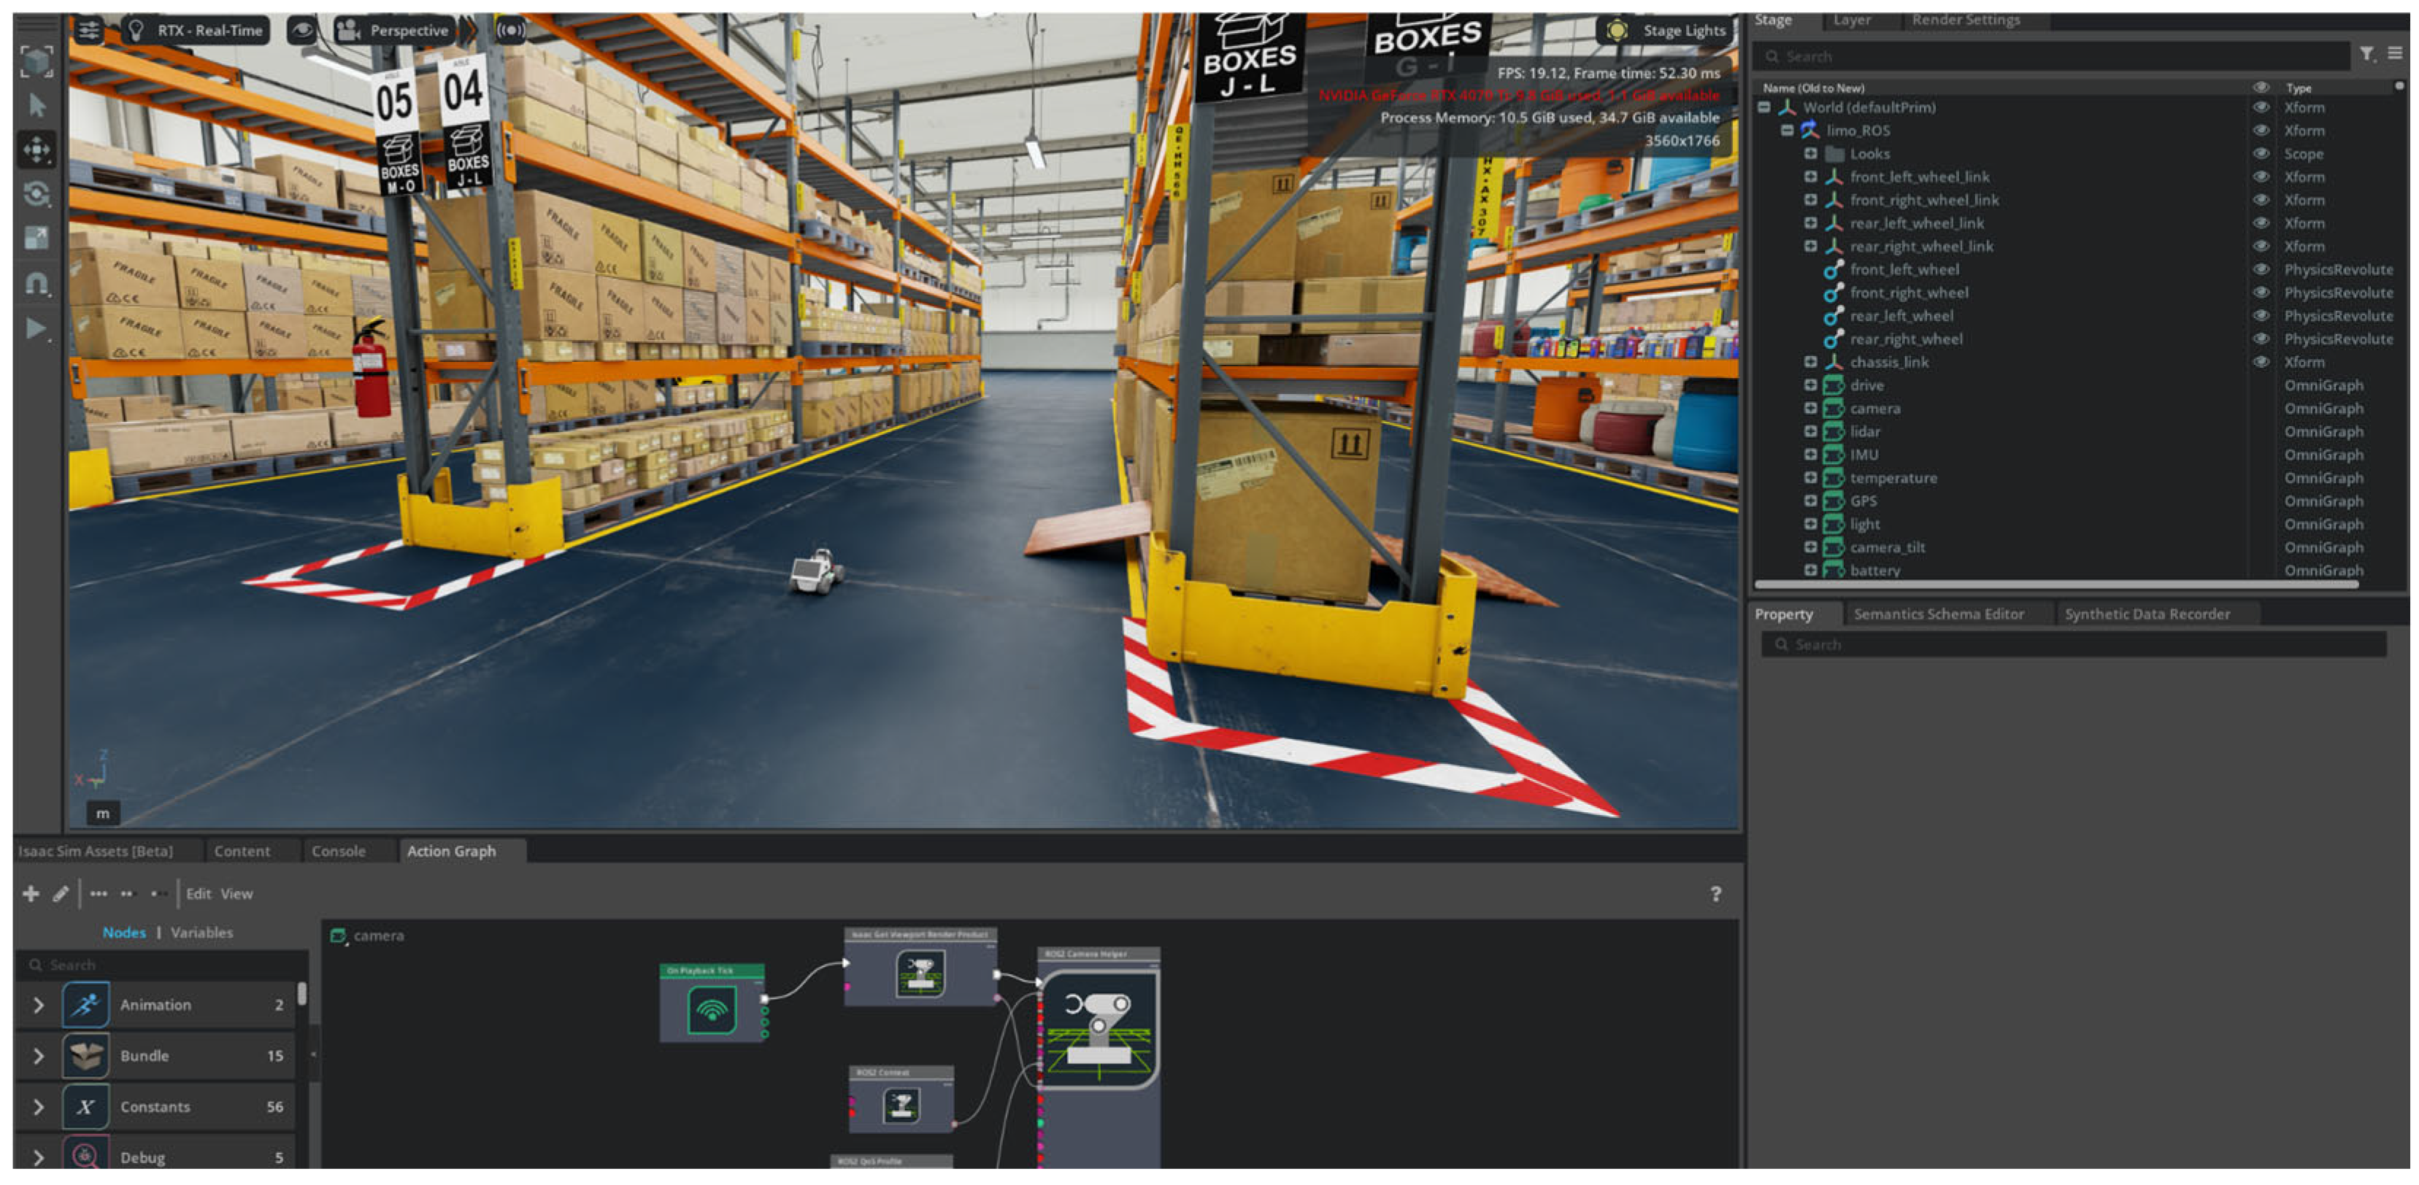Expand the lidar OmniGraph item
Image resolution: width=2419 pixels, height=1185 pixels.
(x=1810, y=431)
